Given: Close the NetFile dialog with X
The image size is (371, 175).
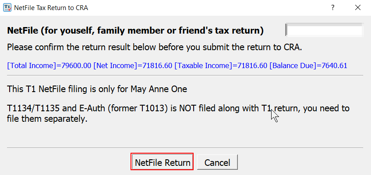Looking at the screenshot, I should click(358, 8).
